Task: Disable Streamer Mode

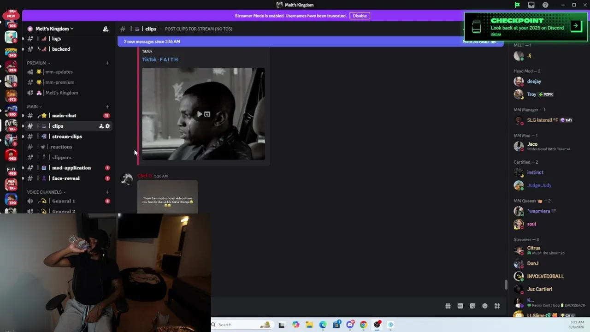Action: 360,16
